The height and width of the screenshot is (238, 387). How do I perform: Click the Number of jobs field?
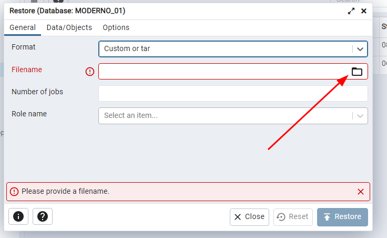(233, 94)
